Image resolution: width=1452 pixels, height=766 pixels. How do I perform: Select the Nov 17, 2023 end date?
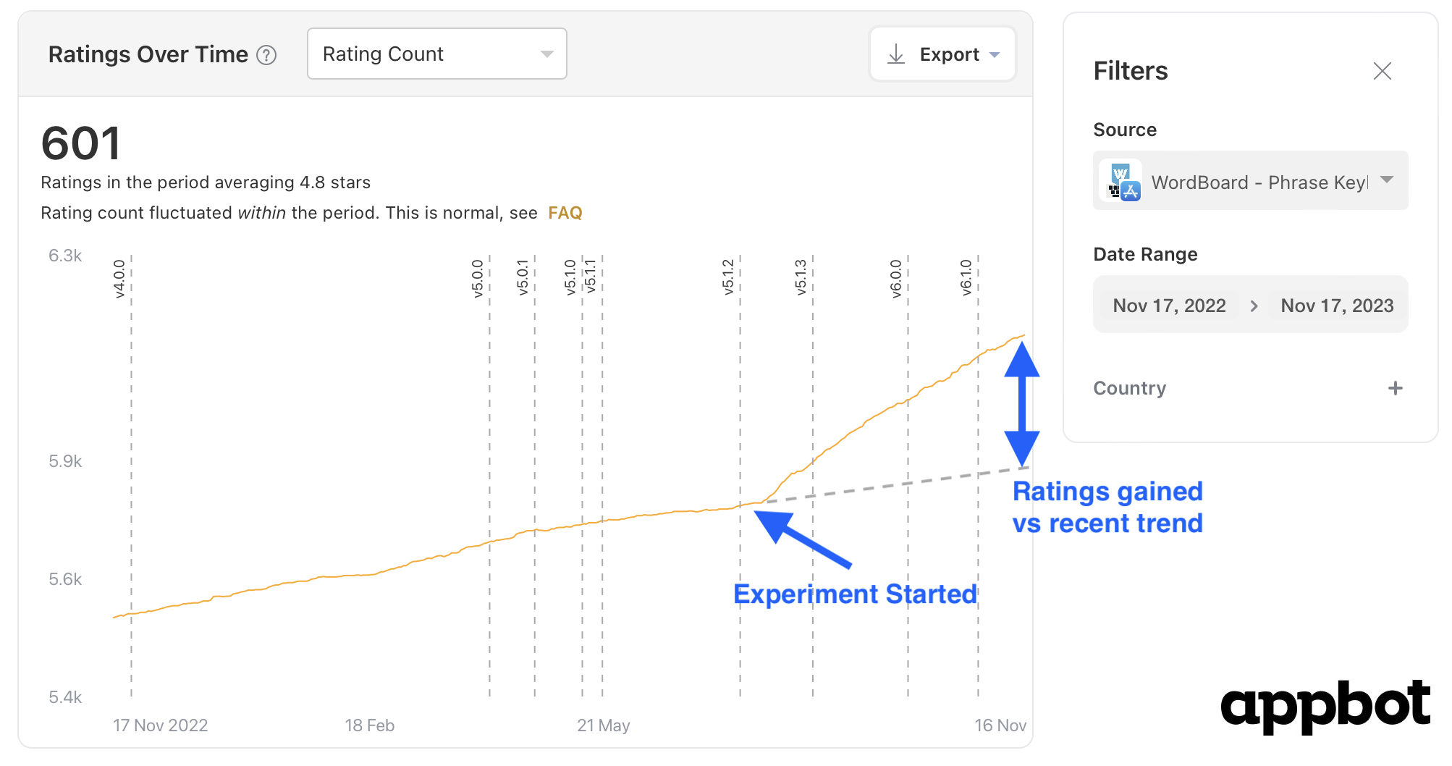pos(1337,306)
